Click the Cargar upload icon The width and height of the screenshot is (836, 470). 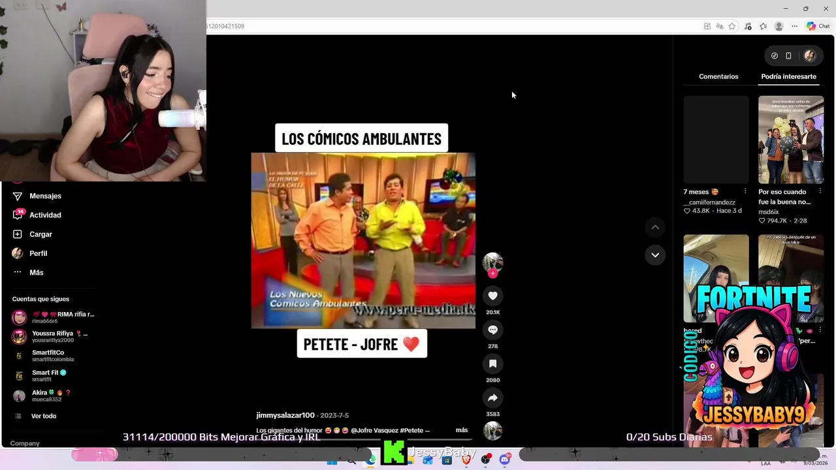pos(18,234)
